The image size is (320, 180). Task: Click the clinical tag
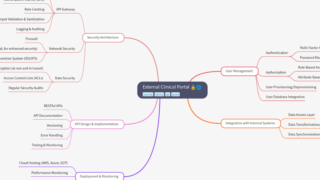[159, 94]
